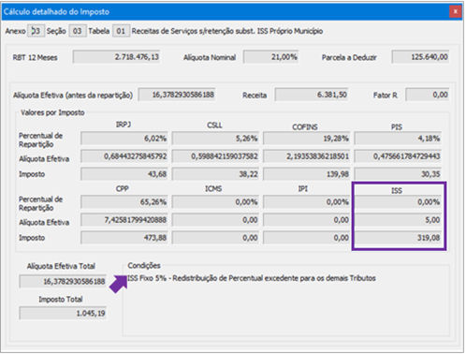Image resolution: width=466 pixels, height=354 pixels.
Task: Click ICMS Imposto 0,00 field
Action: point(215,238)
